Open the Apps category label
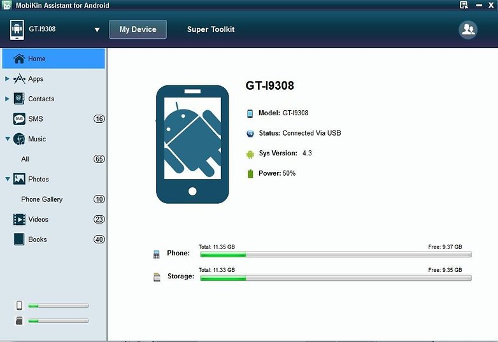Viewport: 498px width, 342px height. coord(36,79)
